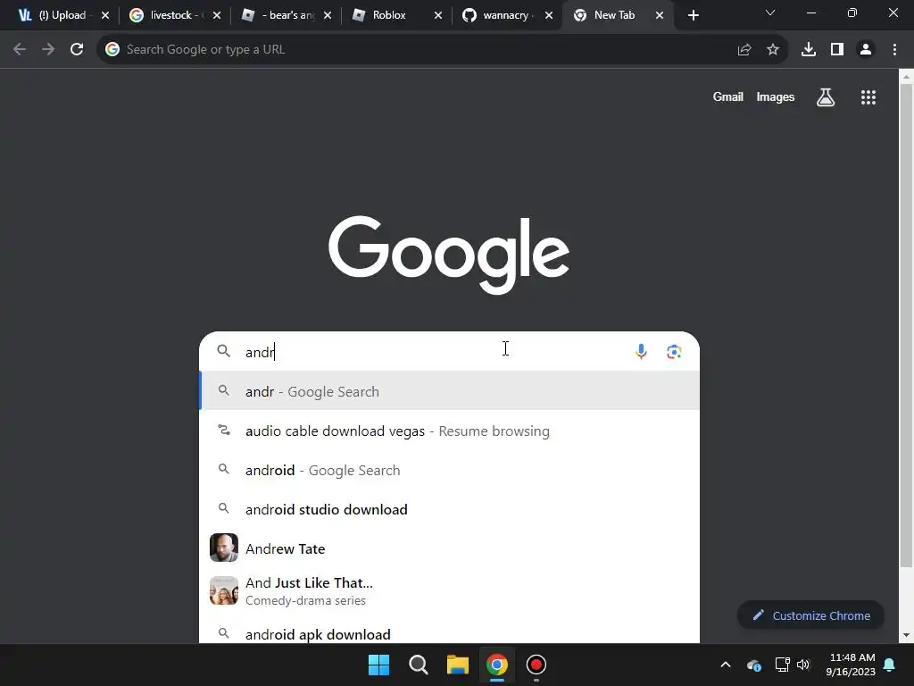Screen dimensions: 914x686
Task: Open notifications bell in taskbar
Action: (x=890, y=665)
